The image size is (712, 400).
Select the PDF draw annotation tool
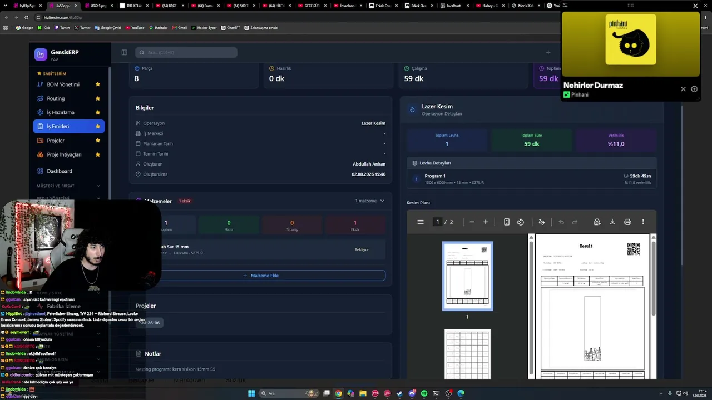(541, 222)
